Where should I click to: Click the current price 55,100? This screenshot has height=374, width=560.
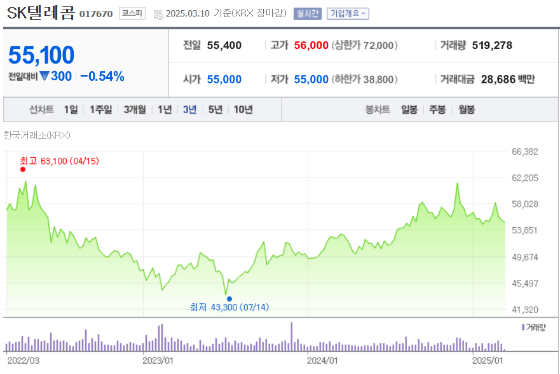pyautogui.click(x=41, y=55)
